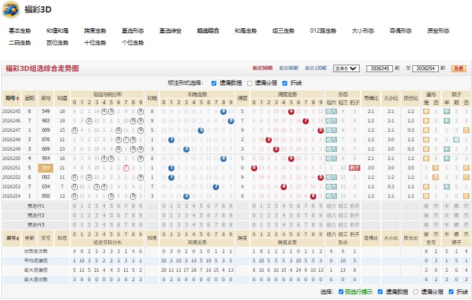Click the 预选行1 row label
The width and height of the screenshot is (472, 300).
[36, 206]
